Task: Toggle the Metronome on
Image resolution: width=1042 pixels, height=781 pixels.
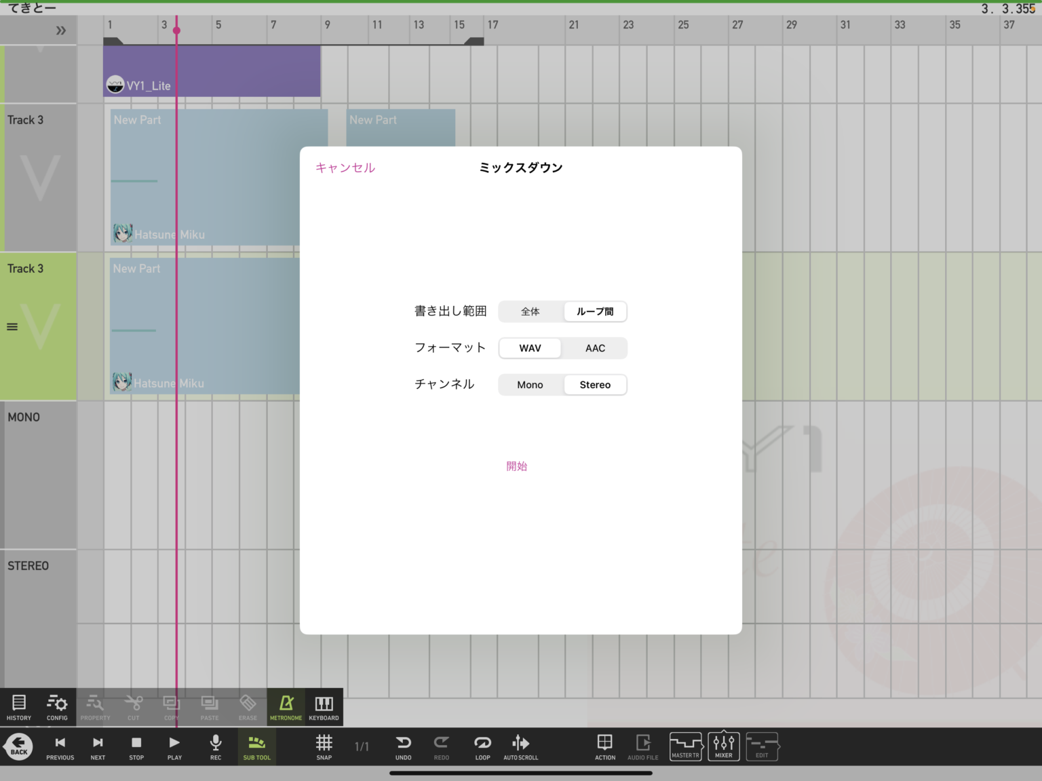Action: [x=286, y=706]
